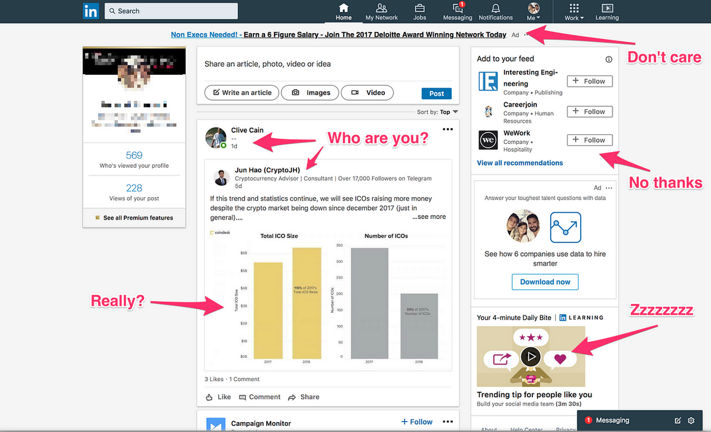Click the blue Post button

pyautogui.click(x=437, y=93)
